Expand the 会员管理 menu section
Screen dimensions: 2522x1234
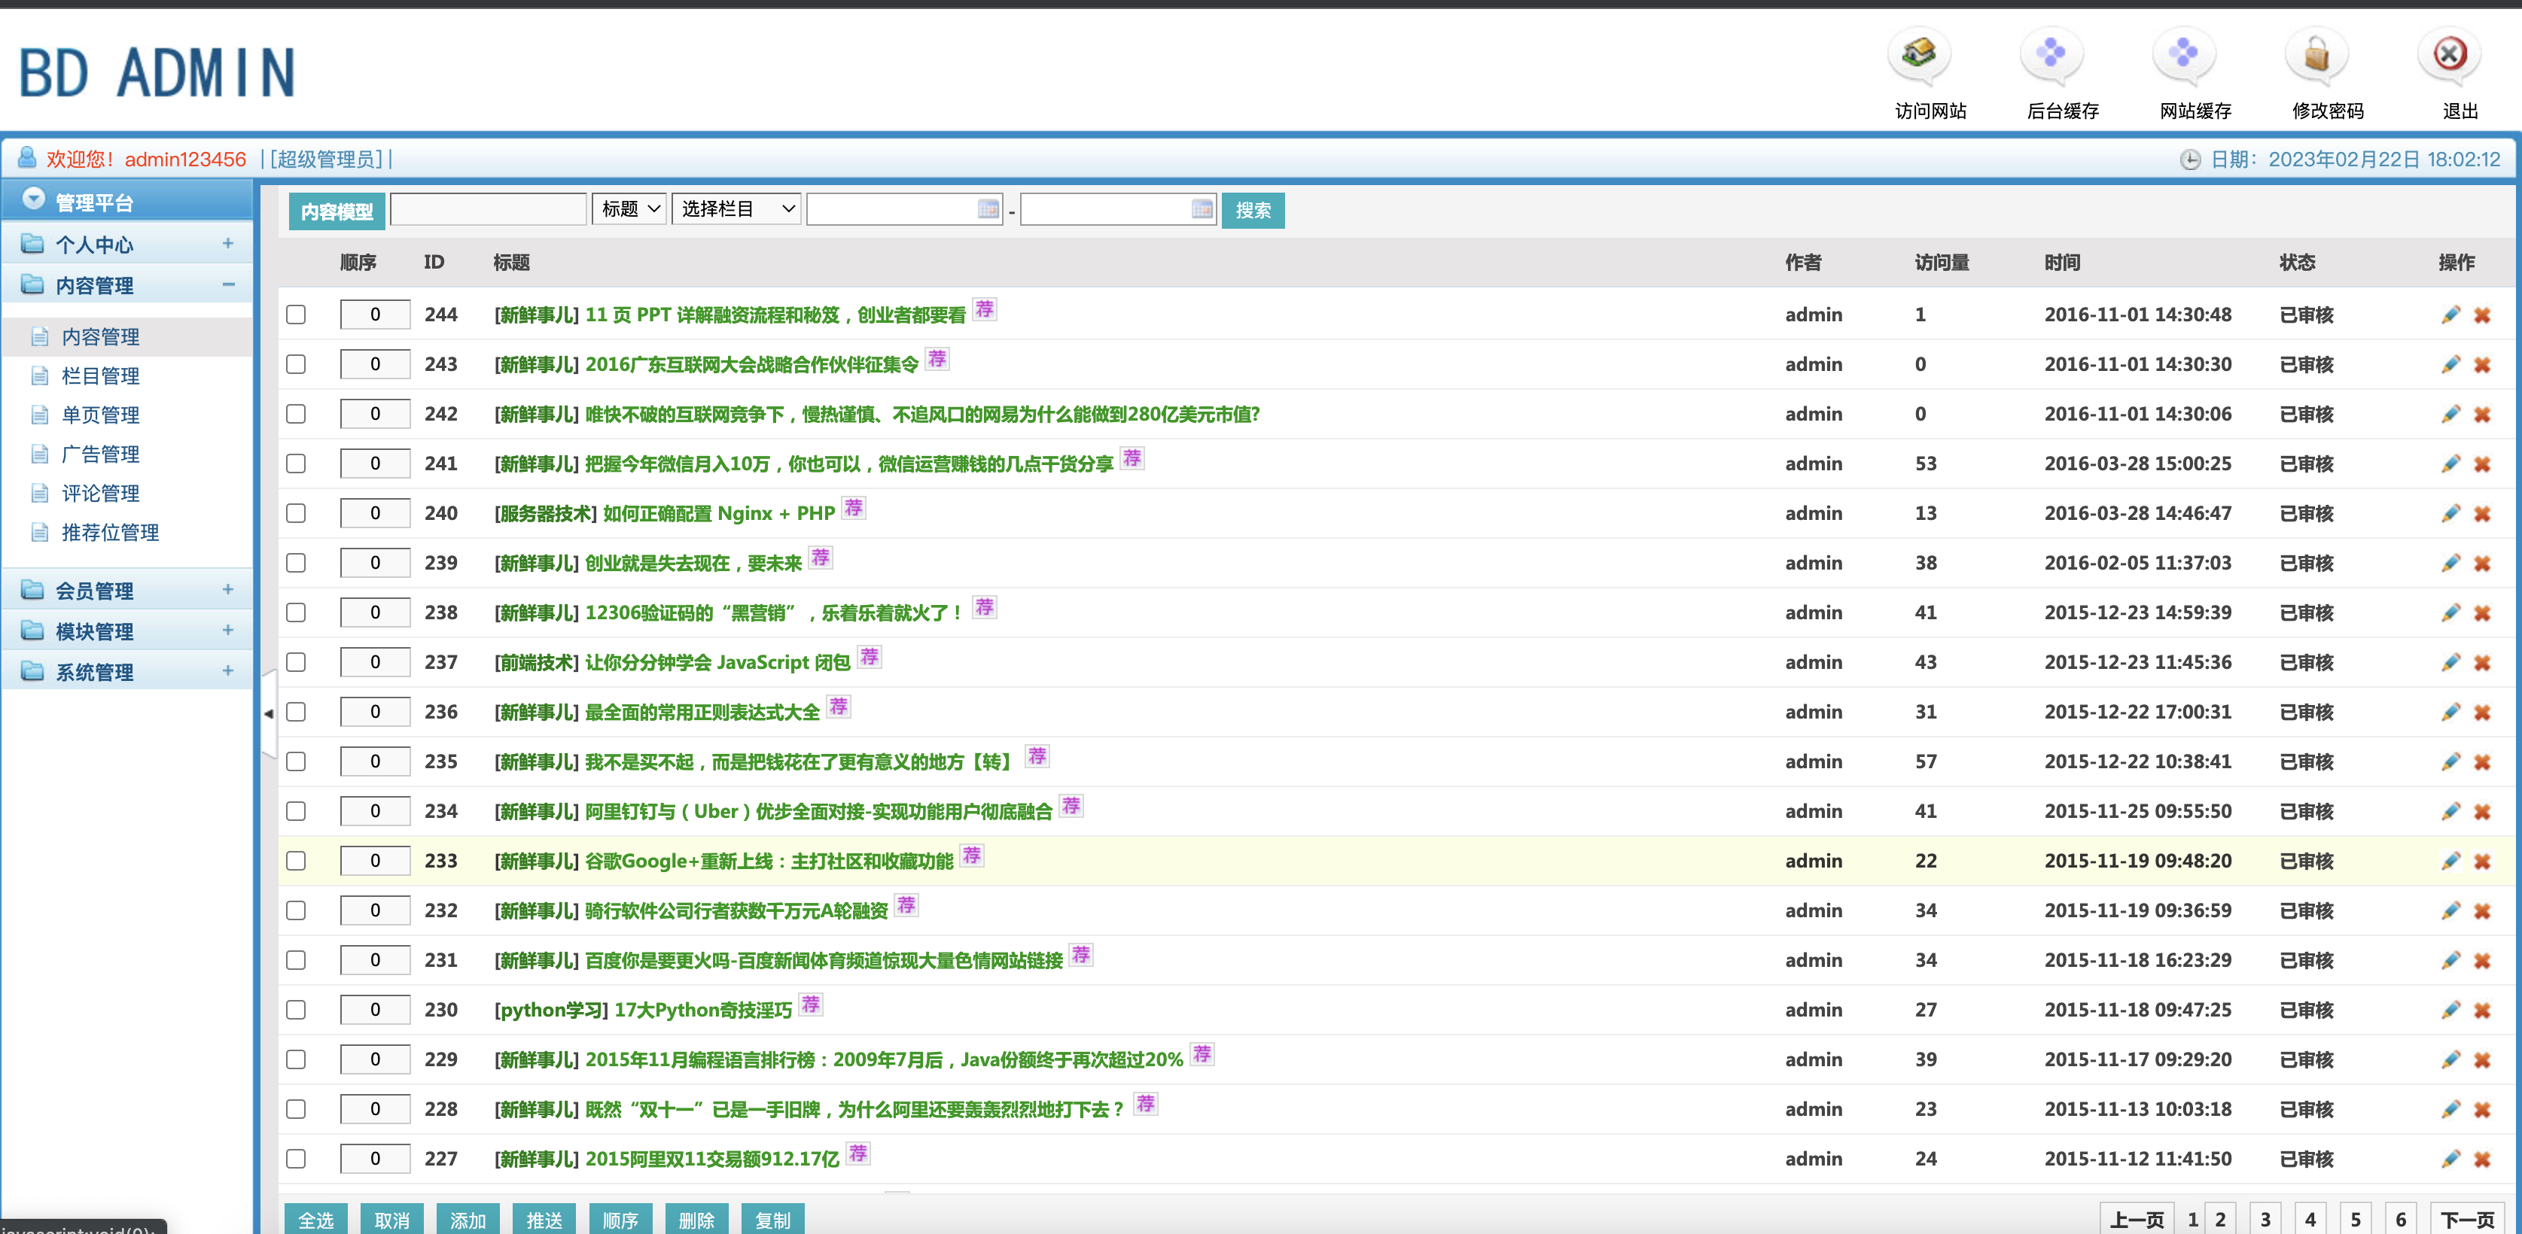(127, 590)
